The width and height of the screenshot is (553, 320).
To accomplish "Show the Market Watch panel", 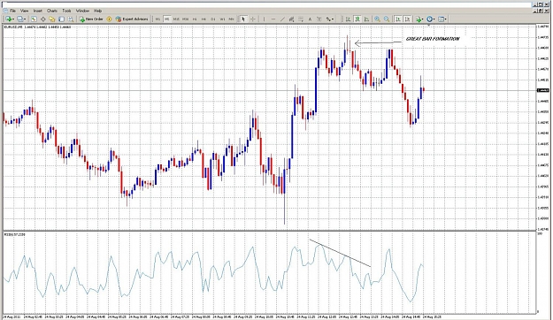I will tap(34, 19).
